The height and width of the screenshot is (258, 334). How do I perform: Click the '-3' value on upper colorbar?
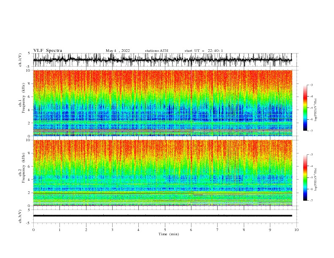(x=311, y=85)
